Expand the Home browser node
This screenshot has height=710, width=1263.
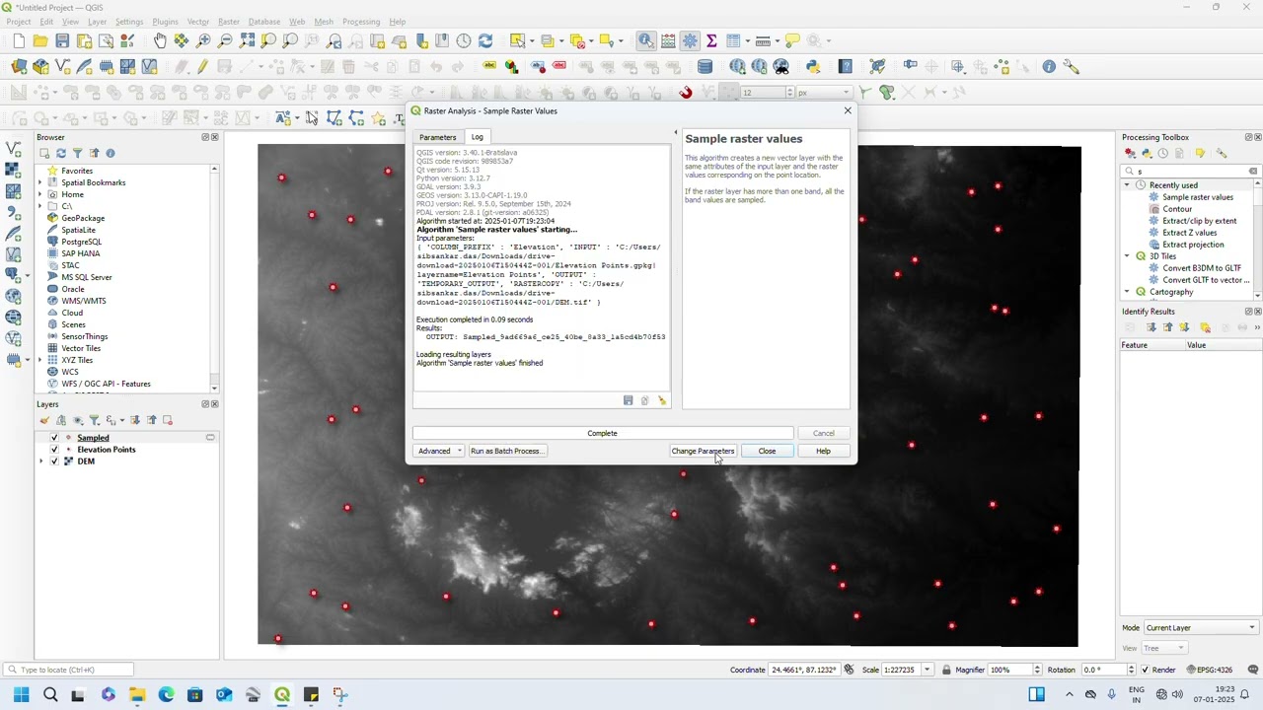(41, 194)
